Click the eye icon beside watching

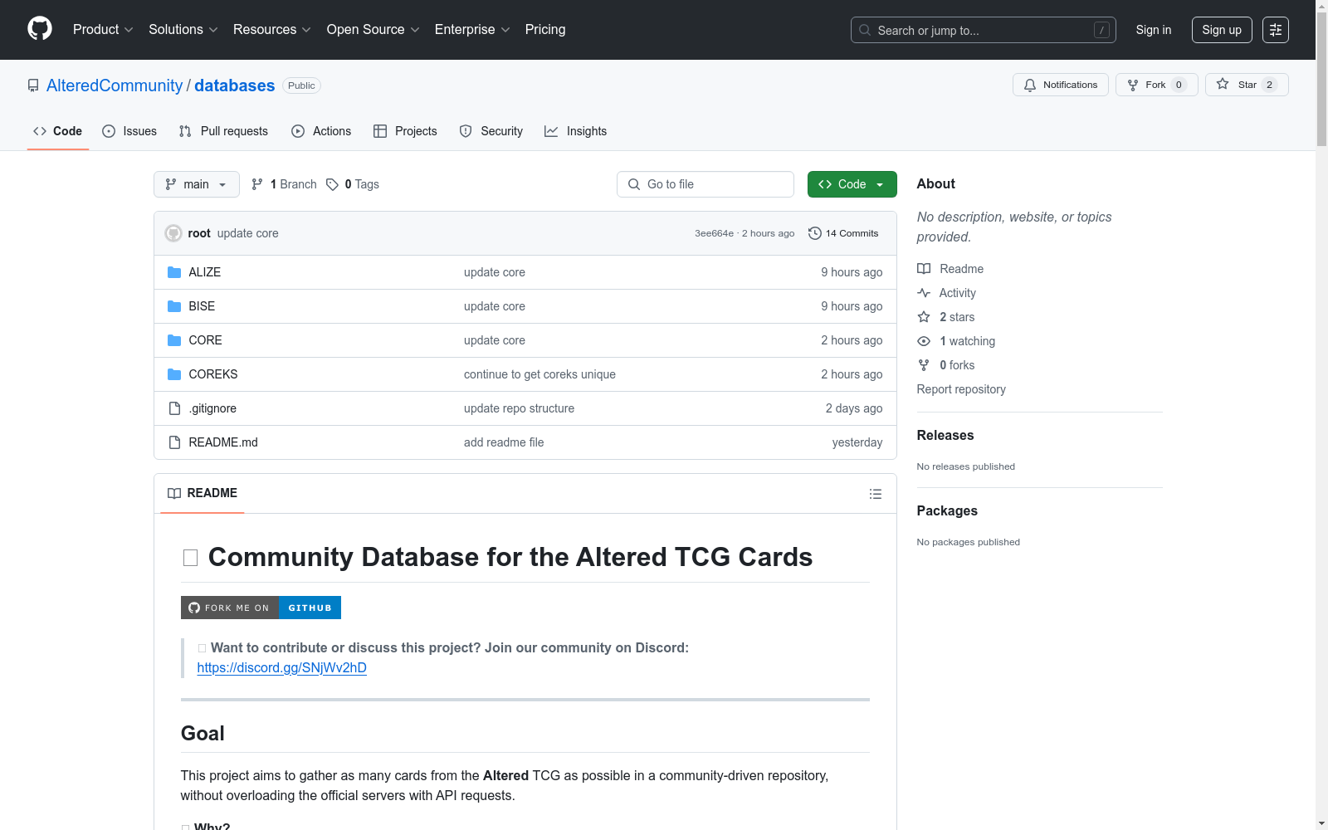tap(924, 341)
